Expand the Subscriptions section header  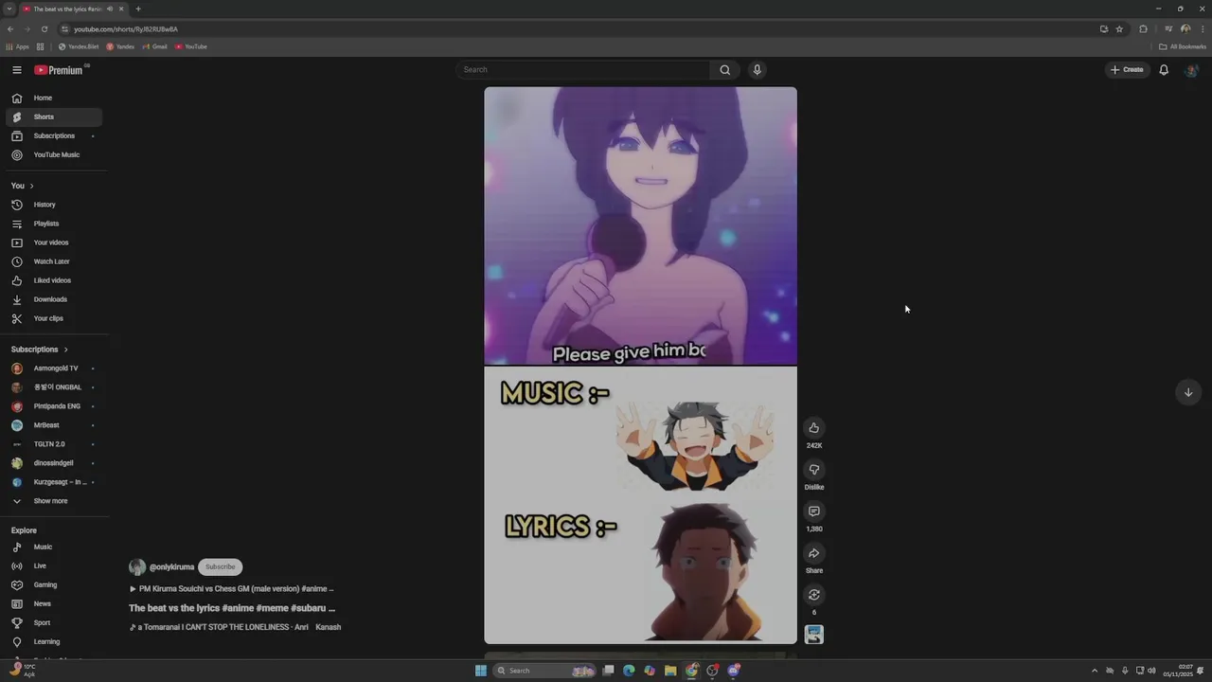[40, 350]
